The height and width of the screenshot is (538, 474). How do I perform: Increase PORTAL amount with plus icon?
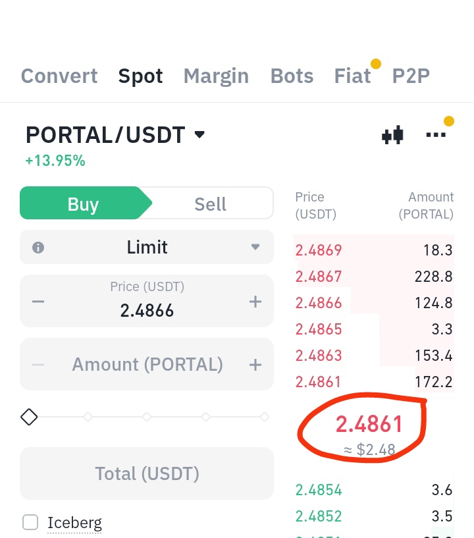tap(255, 365)
